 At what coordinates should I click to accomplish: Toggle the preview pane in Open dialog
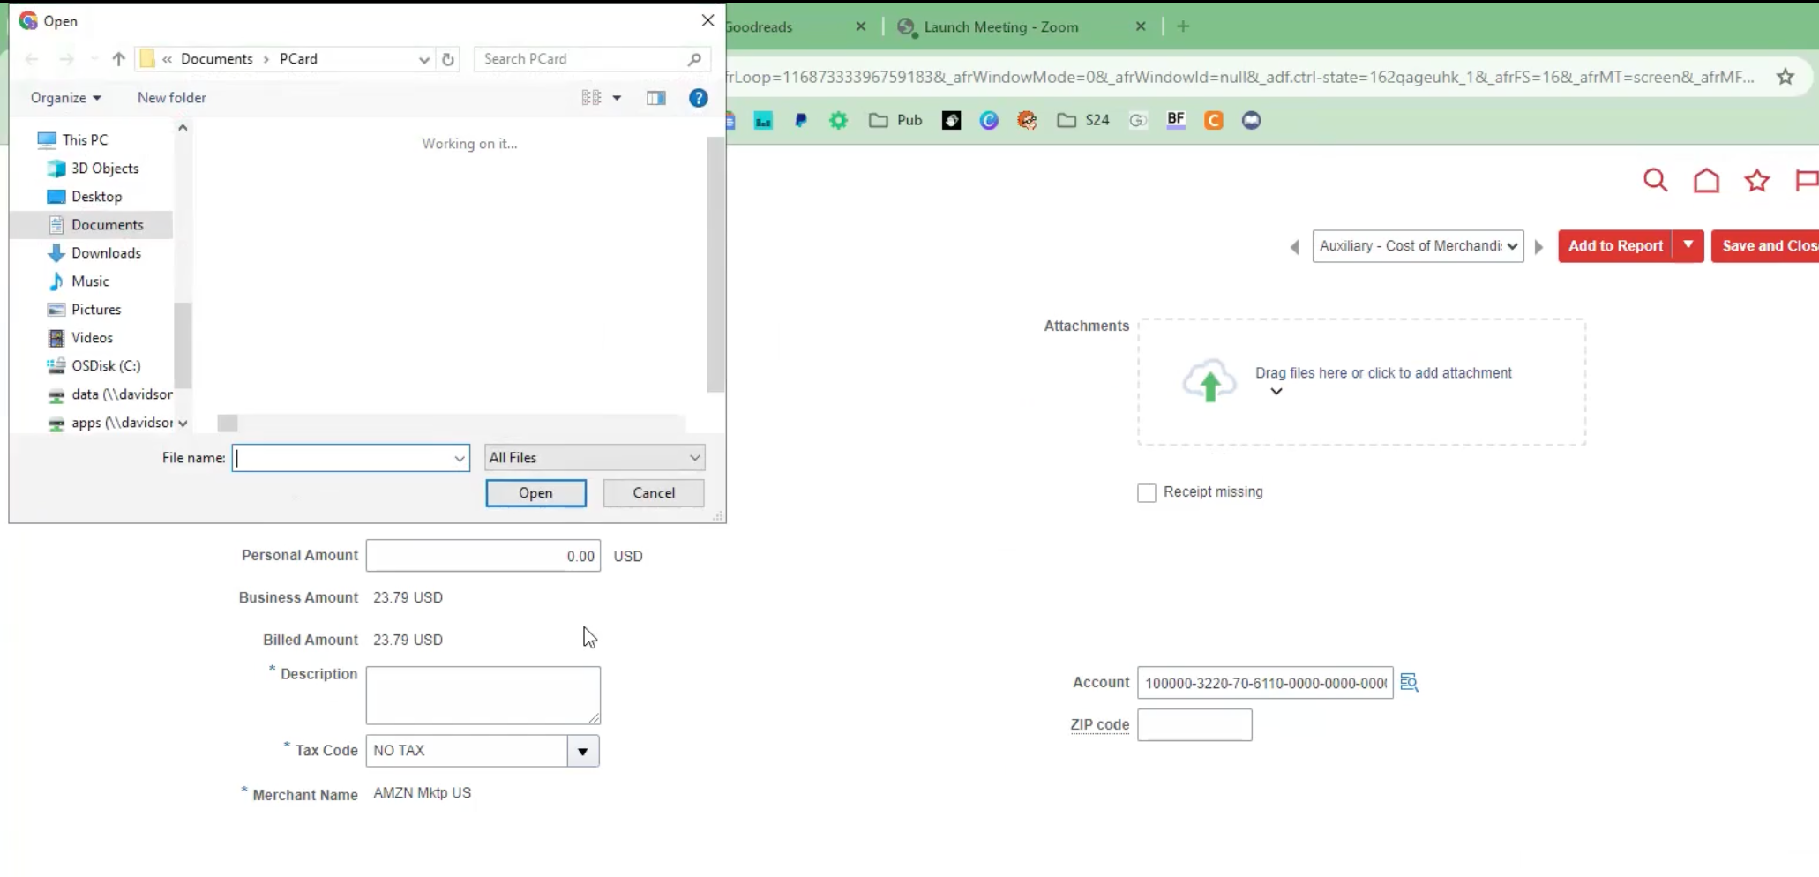click(x=656, y=98)
